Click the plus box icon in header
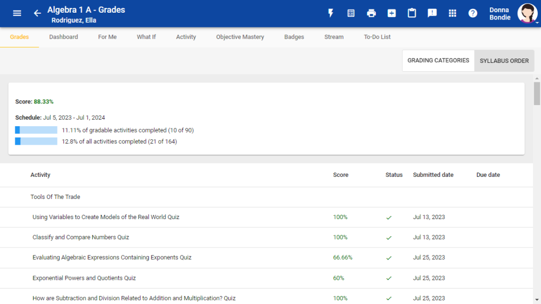Screen dimensions: 541x304 (x=391, y=13)
